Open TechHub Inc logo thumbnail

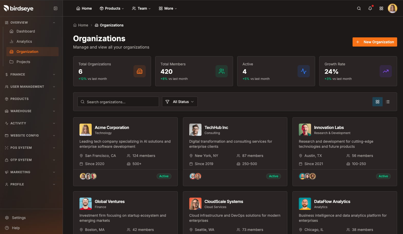[x=195, y=130]
